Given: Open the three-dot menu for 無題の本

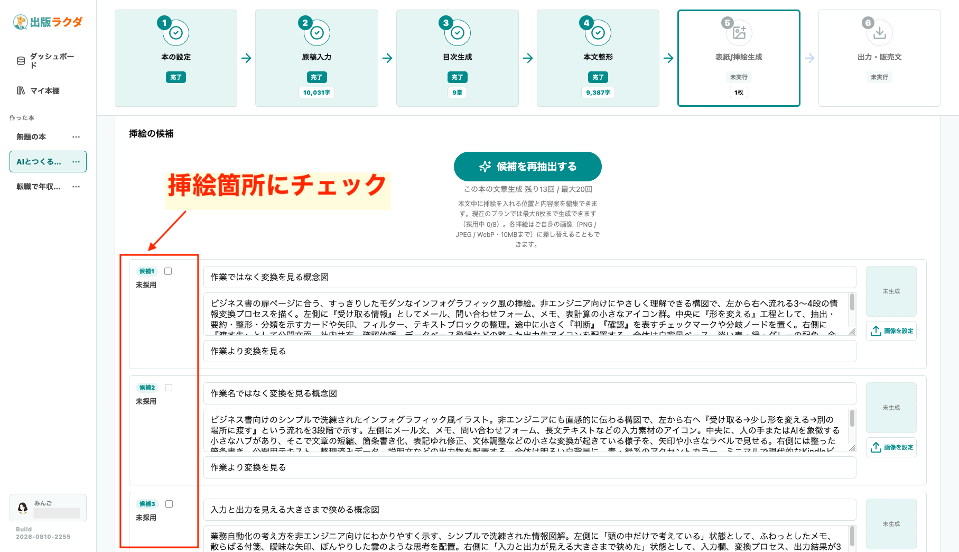Looking at the screenshot, I should pyautogui.click(x=76, y=137).
